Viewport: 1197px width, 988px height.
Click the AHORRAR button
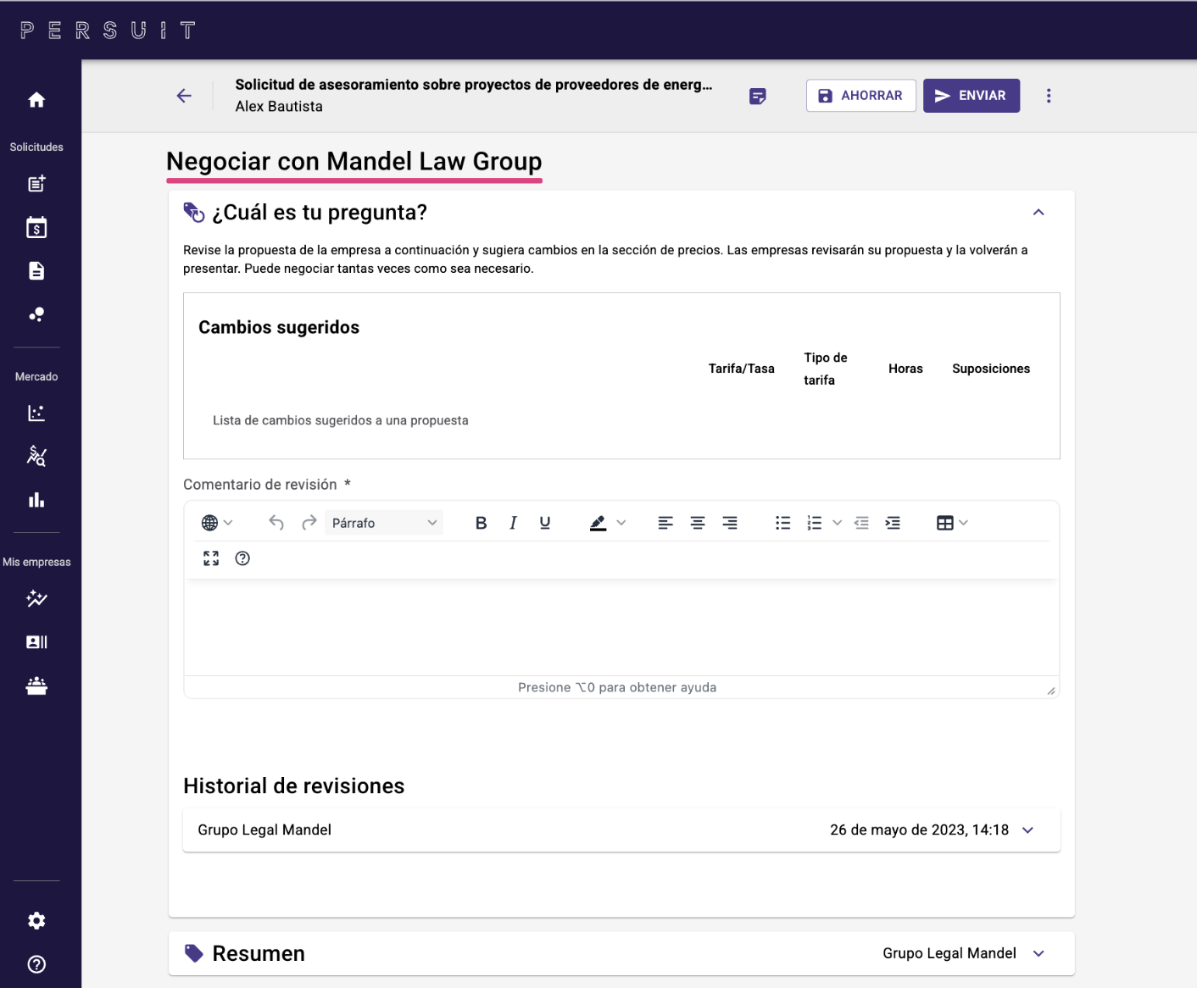pos(860,96)
